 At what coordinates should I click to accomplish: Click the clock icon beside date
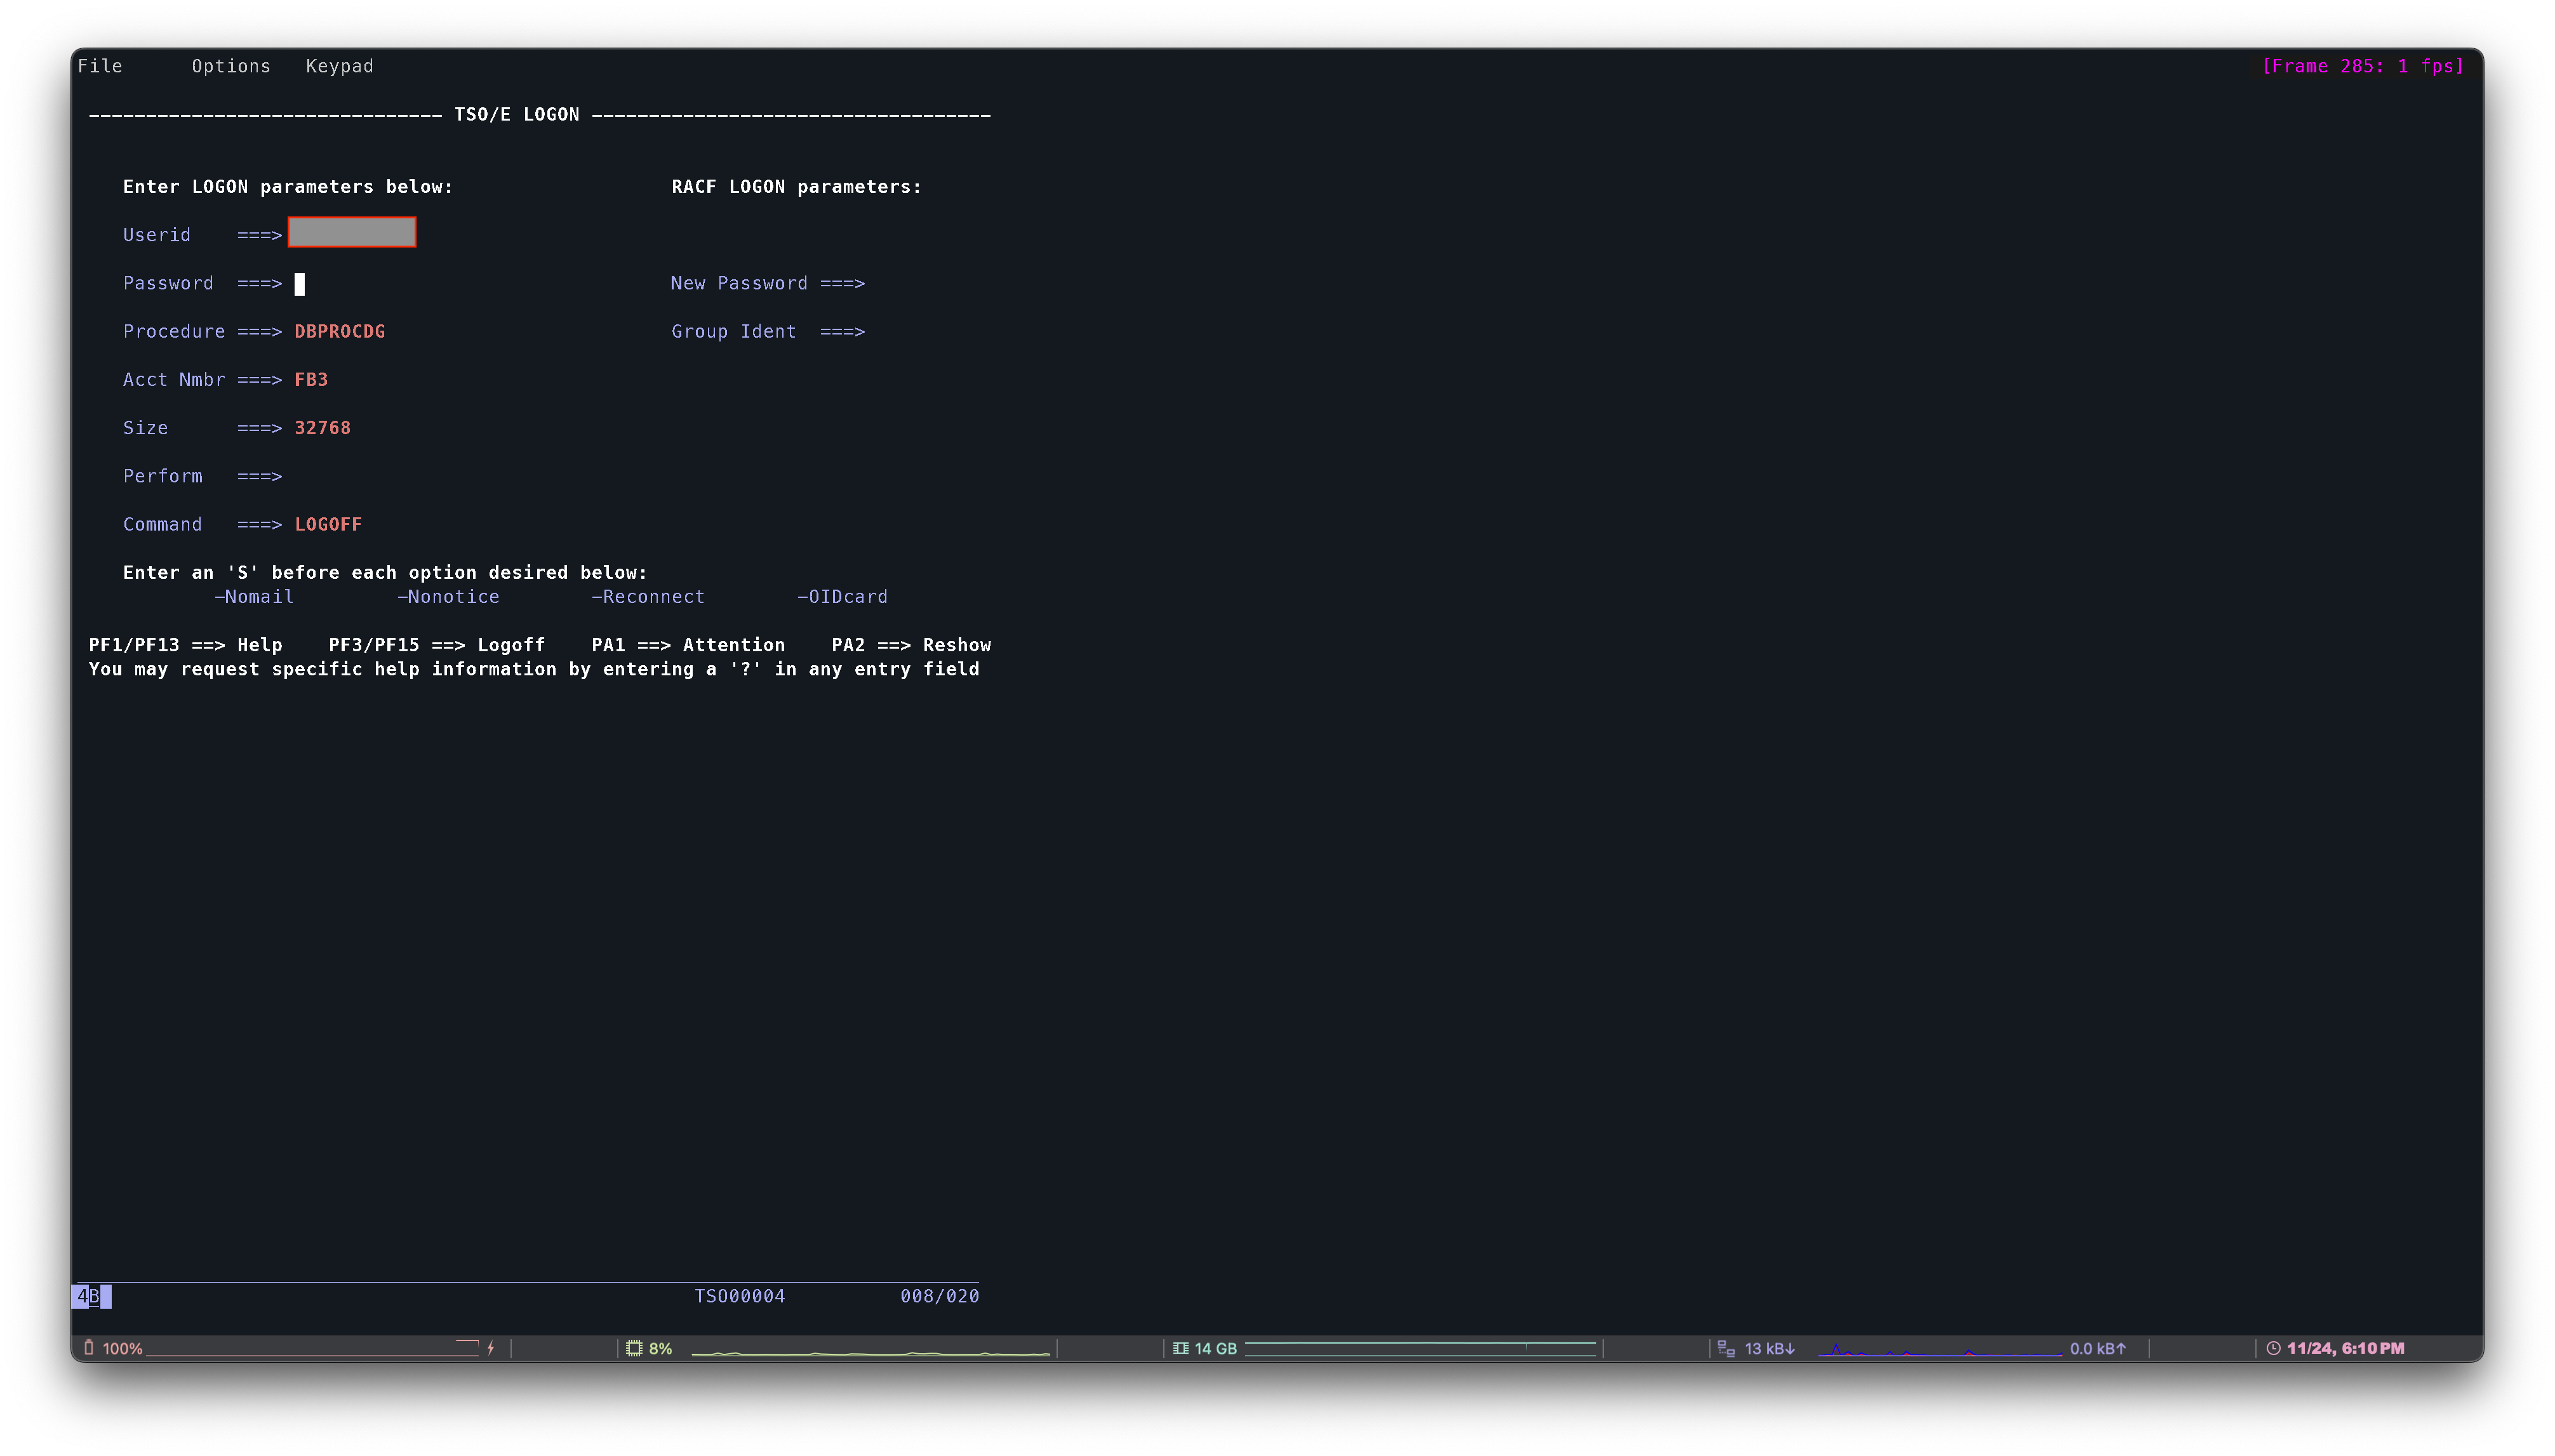pos(2273,1348)
